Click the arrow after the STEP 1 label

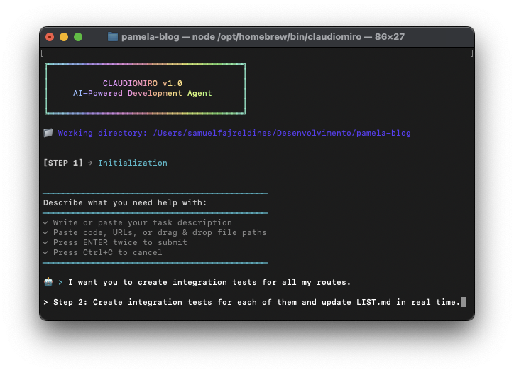90,163
